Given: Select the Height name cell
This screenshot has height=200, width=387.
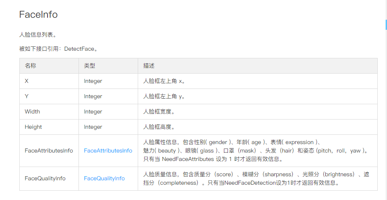Looking at the screenshot, I should [33, 127].
